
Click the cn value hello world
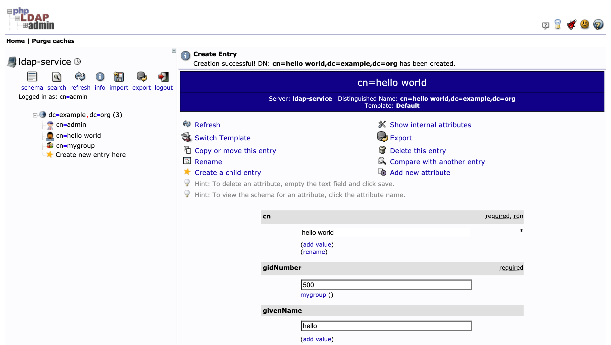pos(386,233)
